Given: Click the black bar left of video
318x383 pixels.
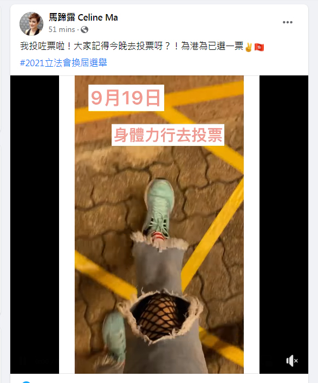Looking at the screenshot, I should pyautogui.click(x=35, y=224).
